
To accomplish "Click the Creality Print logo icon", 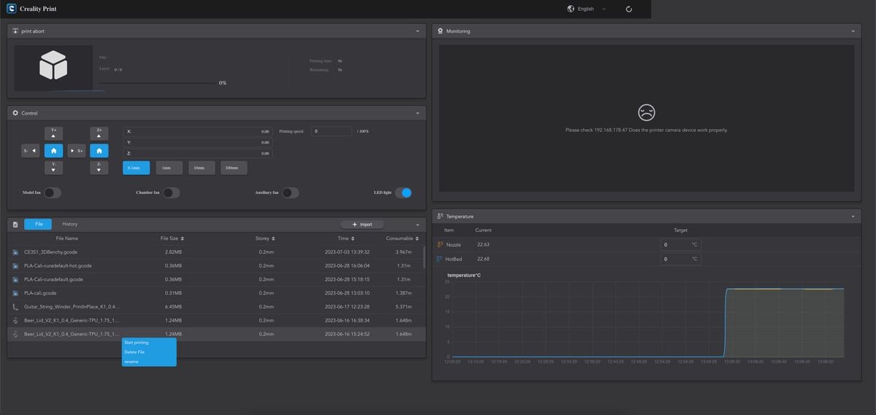I will (x=11, y=9).
